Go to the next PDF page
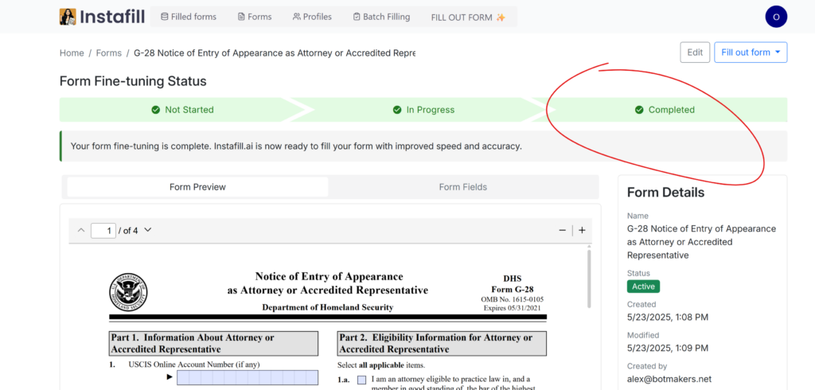 tap(147, 230)
